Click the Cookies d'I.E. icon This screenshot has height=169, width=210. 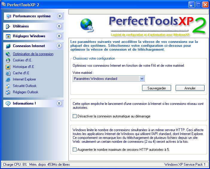coord(8,60)
